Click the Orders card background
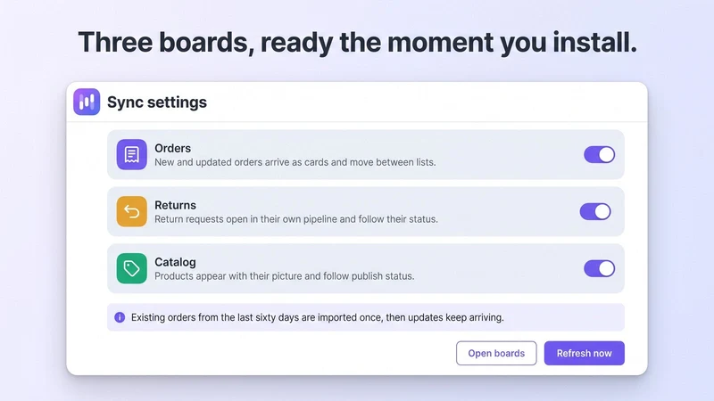This screenshot has width=714, height=401. click(x=366, y=154)
